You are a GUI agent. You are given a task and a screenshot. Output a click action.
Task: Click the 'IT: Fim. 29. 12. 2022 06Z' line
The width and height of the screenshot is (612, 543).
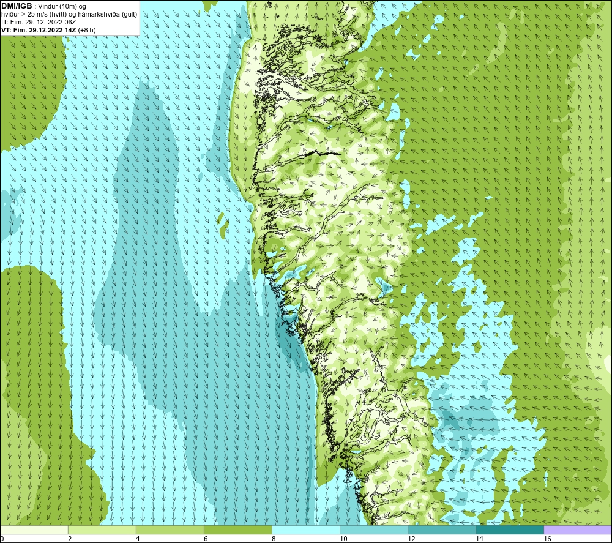[39, 22]
